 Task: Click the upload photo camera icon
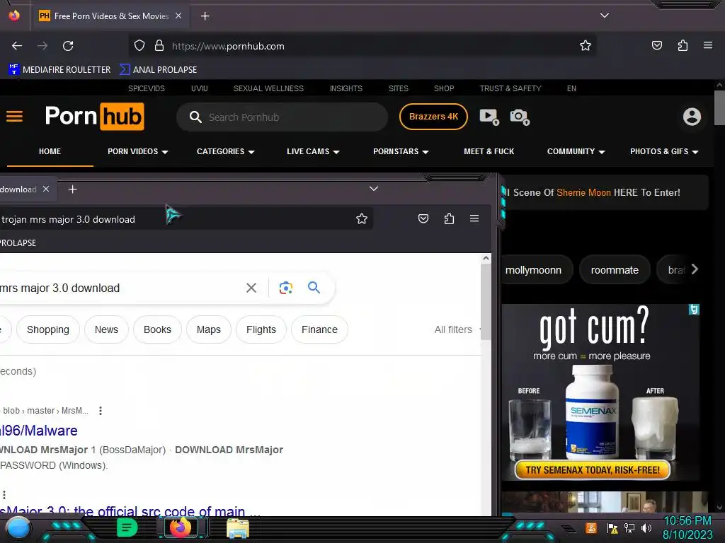(x=520, y=117)
